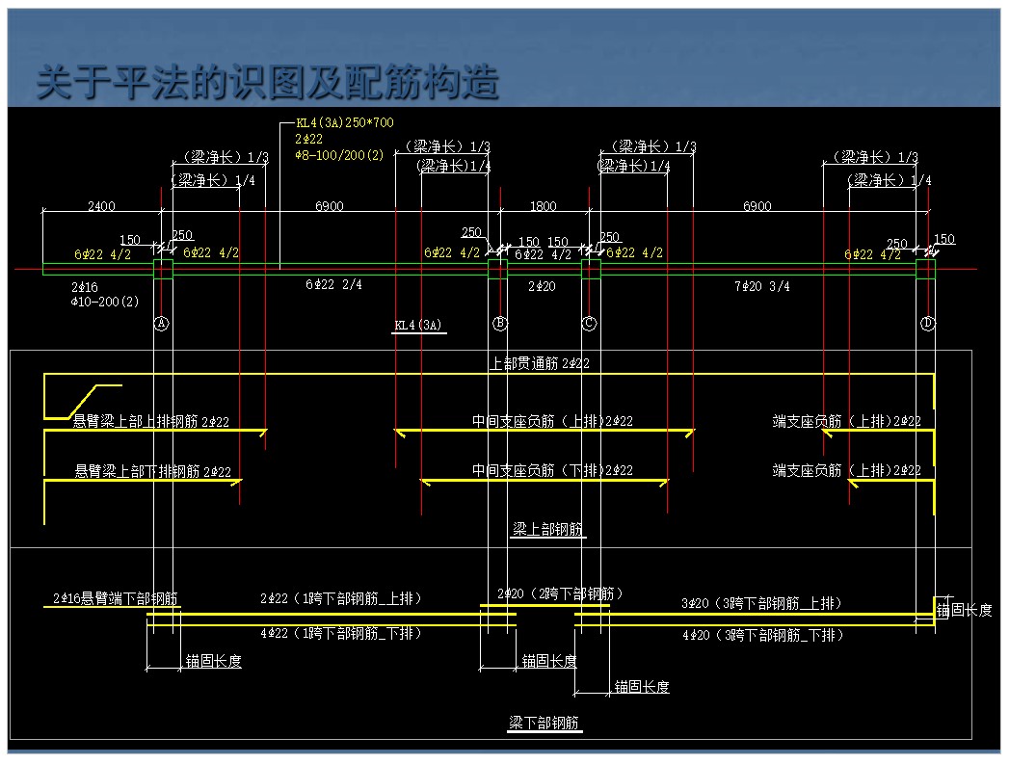
Task: Click the underlined KL4(3A) label below the beam
Action: 418,326
